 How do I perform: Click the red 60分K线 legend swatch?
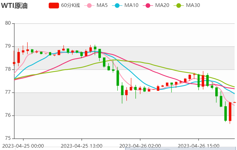(54, 5)
